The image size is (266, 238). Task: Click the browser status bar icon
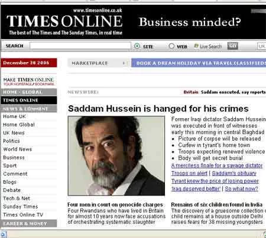4,234
